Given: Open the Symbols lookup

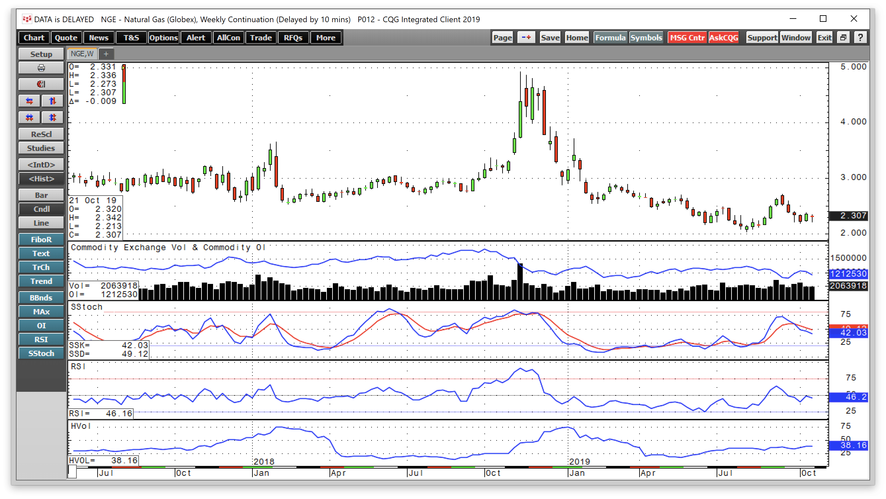Looking at the screenshot, I should click(x=646, y=37).
